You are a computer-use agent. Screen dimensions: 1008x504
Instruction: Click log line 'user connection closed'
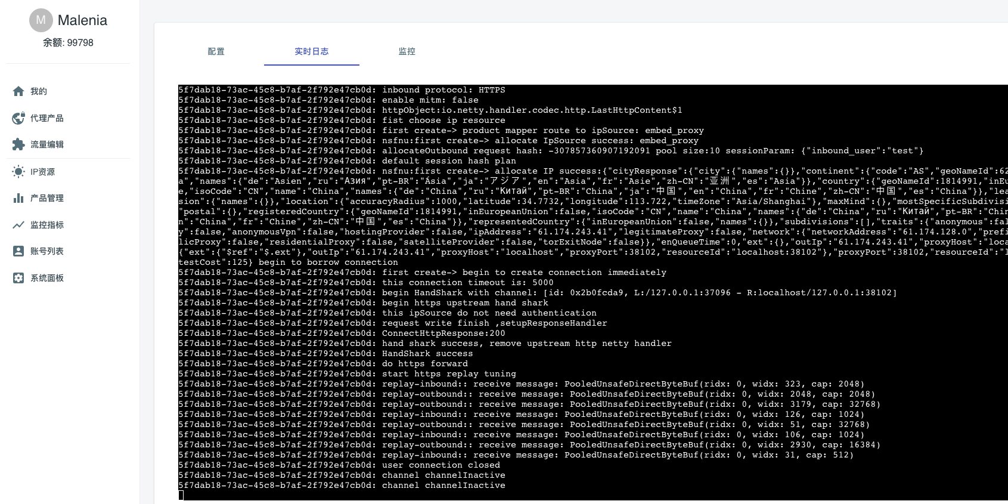(x=339, y=465)
